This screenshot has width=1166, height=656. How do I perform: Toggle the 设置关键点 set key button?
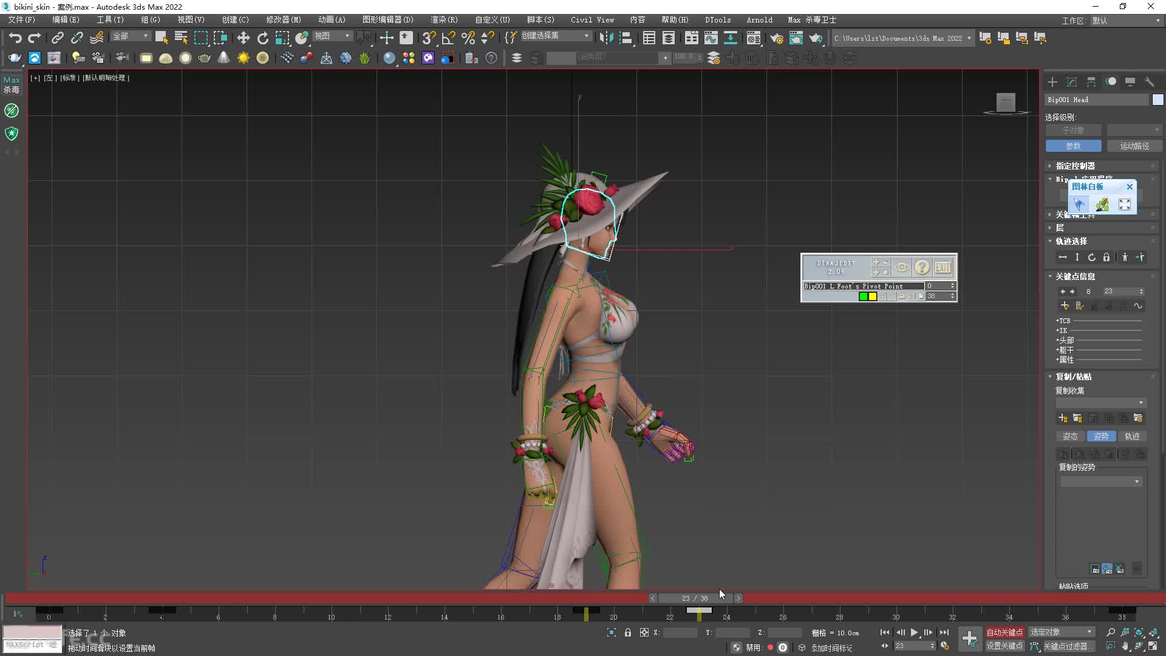pyautogui.click(x=1004, y=646)
